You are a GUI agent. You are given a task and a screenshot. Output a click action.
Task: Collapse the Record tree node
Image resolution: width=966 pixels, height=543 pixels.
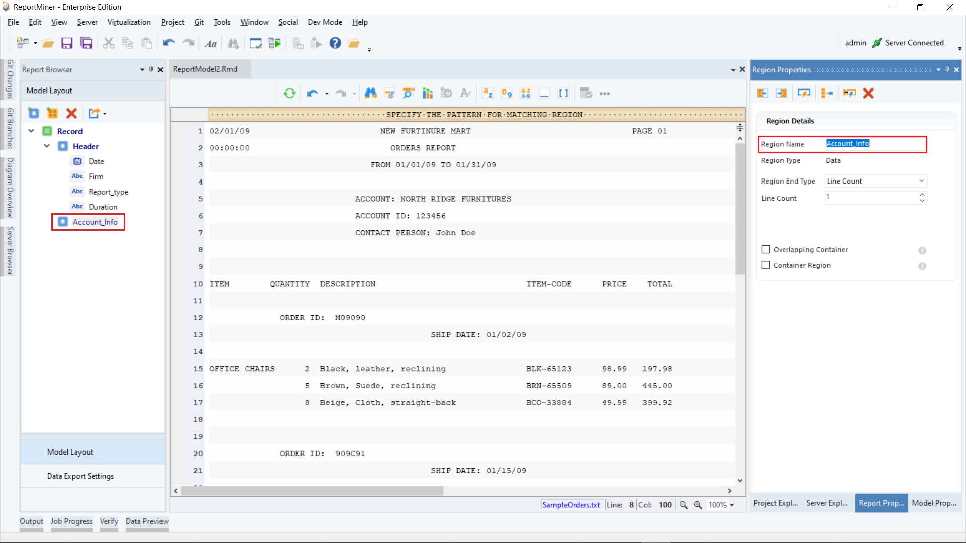pyautogui.click(x=31, y=131)
